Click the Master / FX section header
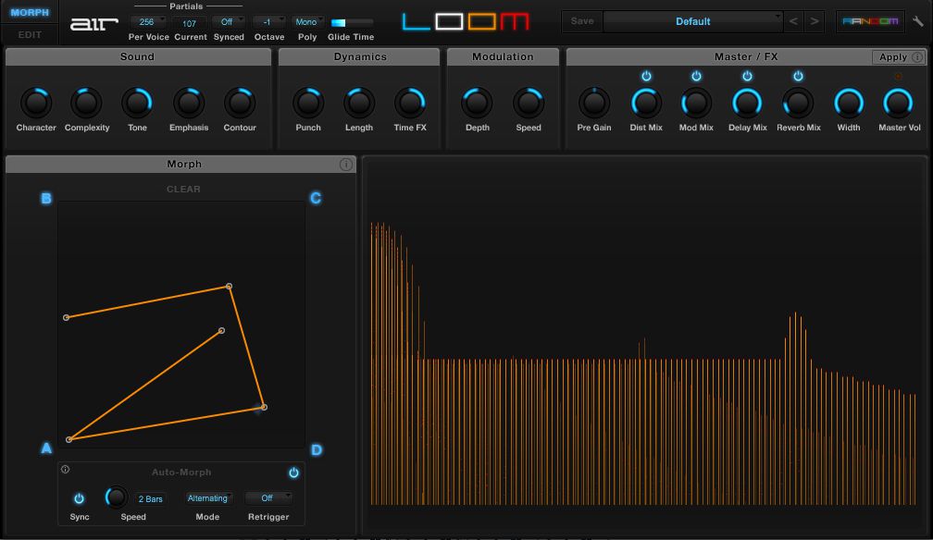The height and width of the screenshot is (540, 933). point(746,57)
